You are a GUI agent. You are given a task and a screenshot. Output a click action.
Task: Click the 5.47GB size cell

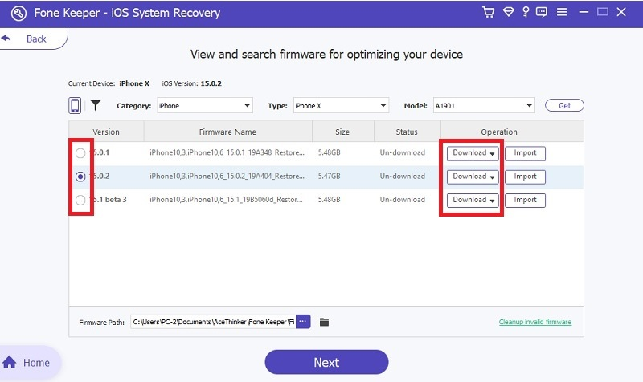coord(329,176)
